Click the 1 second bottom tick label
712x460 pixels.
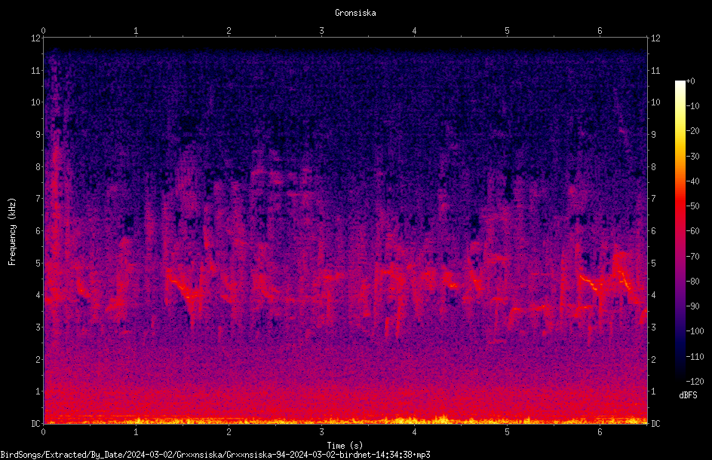(136, 432)
